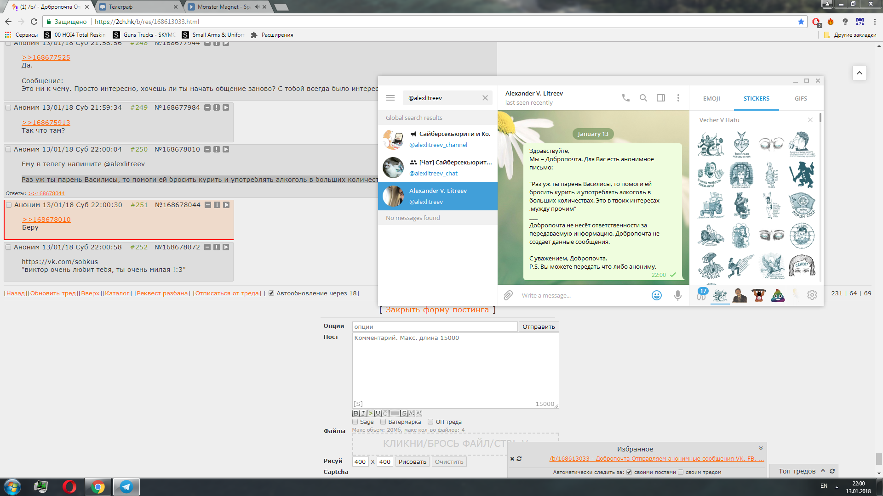Click Write a message field in Telegram

coord(582,295)
